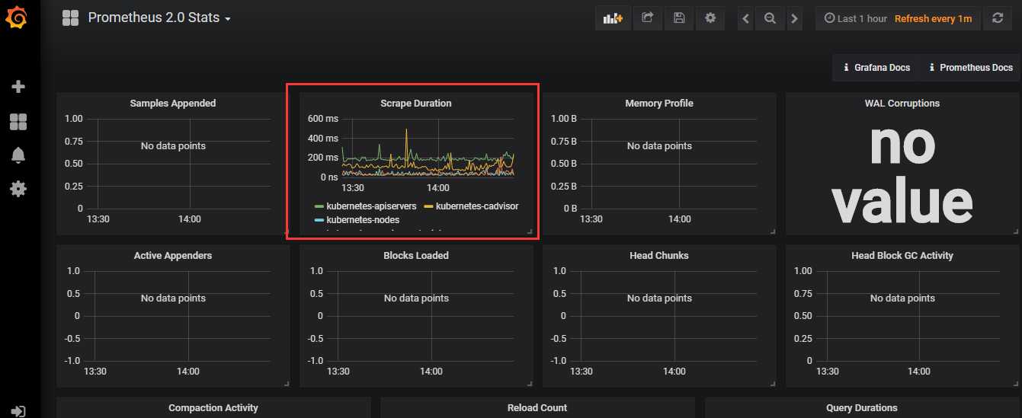
Task: Click the Head Chunks panel title
Action: tap(659, 255)
